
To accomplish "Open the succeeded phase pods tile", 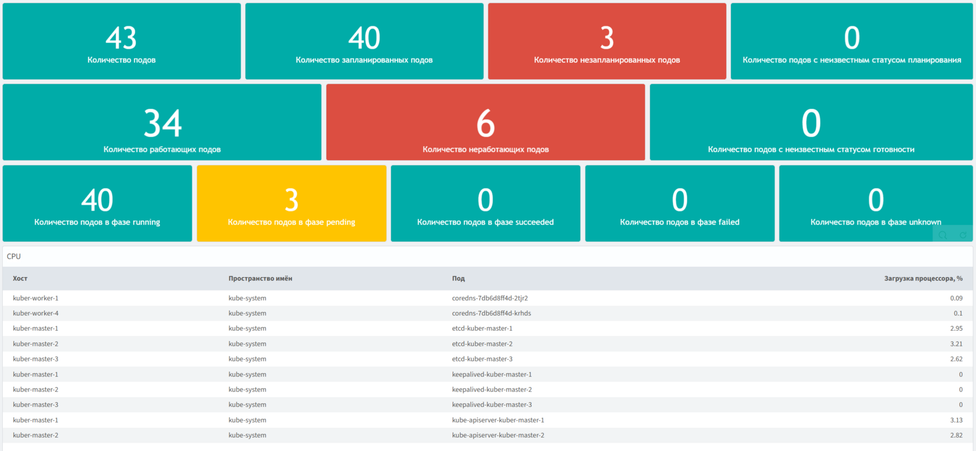I will [x=485, y=203].
